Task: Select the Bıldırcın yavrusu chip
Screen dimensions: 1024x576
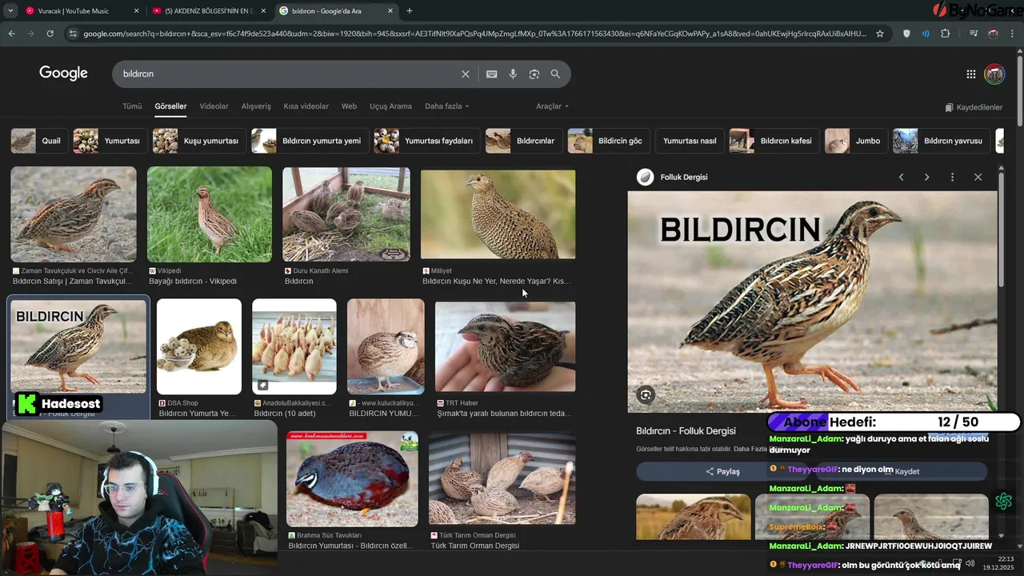Action: click(x=941, y=141)
